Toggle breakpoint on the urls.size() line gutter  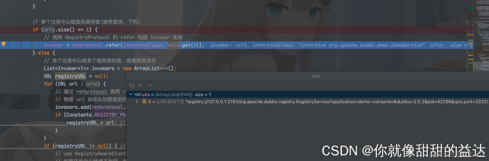pos(14,30)
